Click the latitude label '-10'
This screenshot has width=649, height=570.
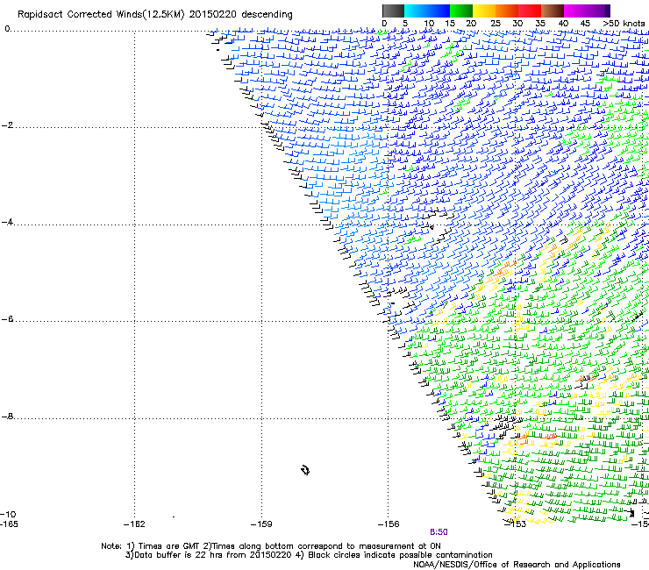pos(8,514)
